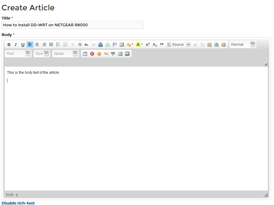Click the 'This is the body text of the article.' line
The width and height of the screenshot is (274, 205).
[x=33, y=73]
